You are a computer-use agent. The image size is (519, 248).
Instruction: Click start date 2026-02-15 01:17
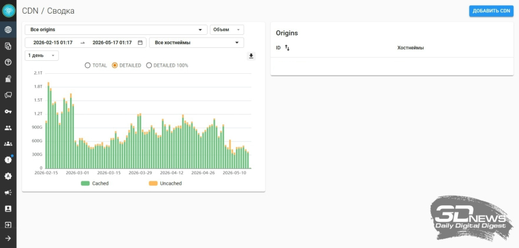pos(53,43)
